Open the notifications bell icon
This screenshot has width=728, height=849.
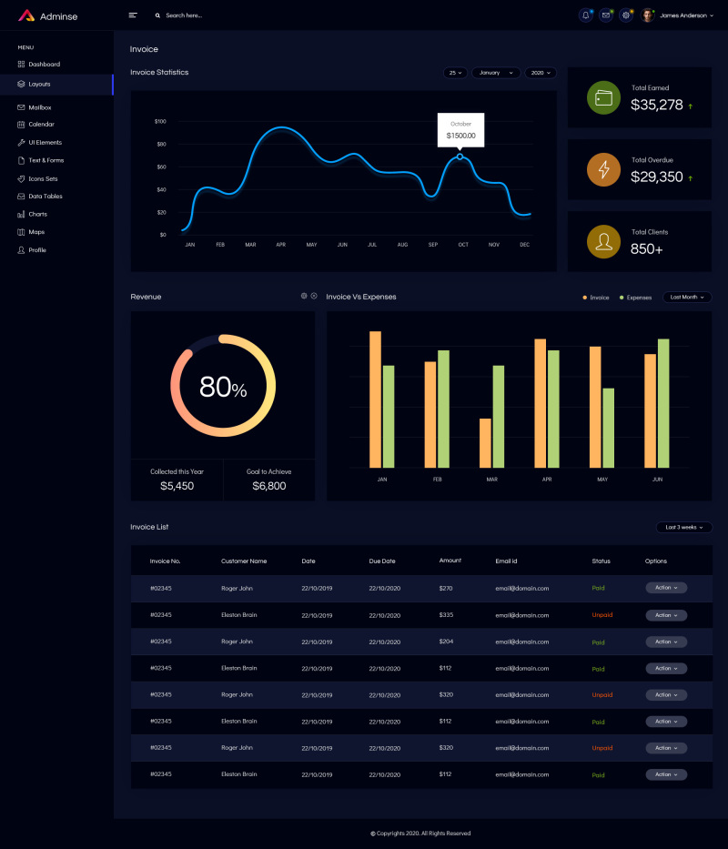585,15
